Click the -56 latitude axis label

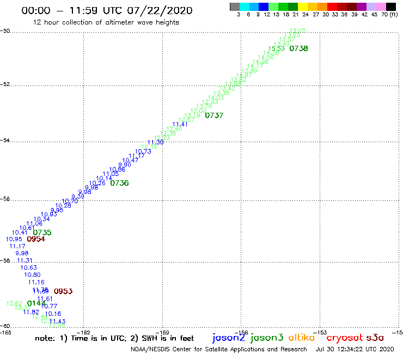(x=5, y=199)
